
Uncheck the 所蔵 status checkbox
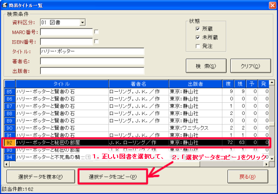[x=198, y=29]
